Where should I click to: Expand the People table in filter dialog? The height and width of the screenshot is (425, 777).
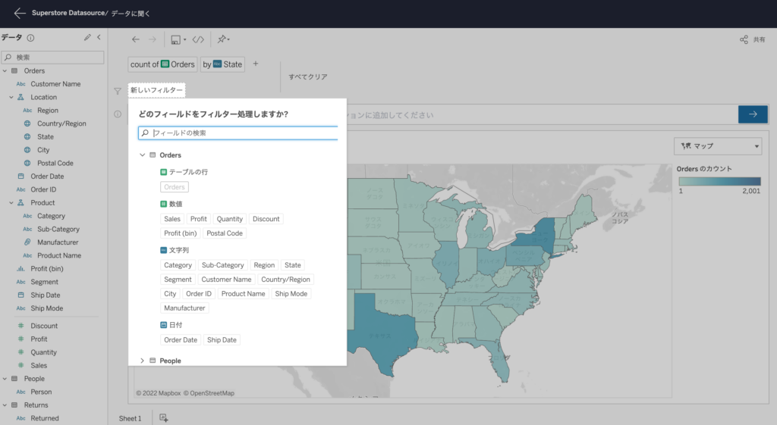(x=142, y=361)
